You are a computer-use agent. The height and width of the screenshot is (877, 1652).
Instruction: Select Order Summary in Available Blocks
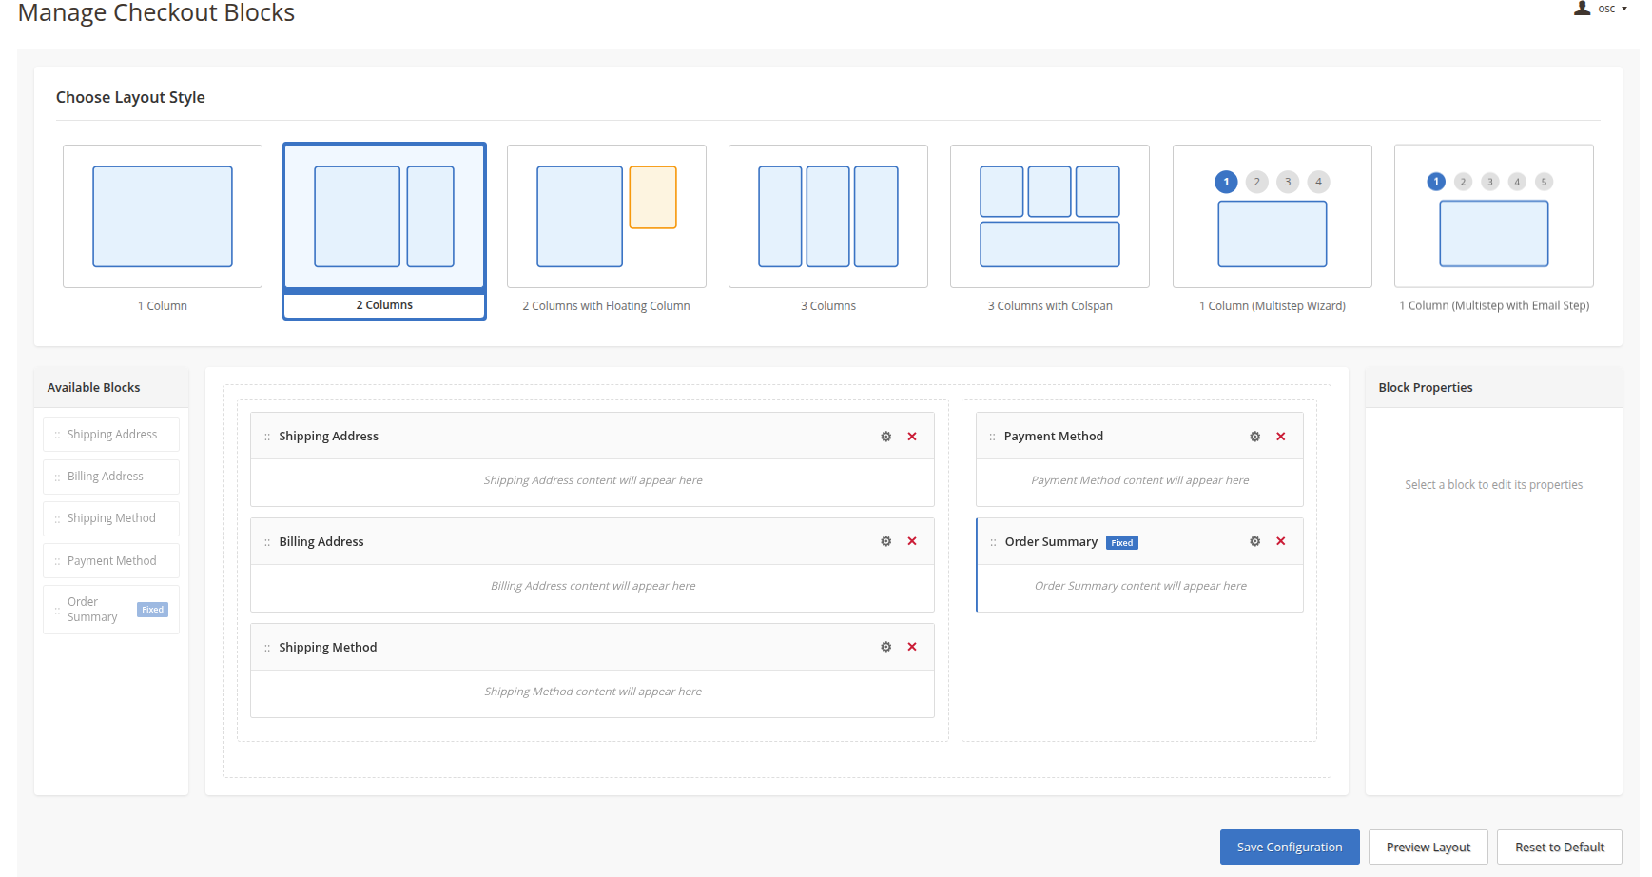point(111,610)
